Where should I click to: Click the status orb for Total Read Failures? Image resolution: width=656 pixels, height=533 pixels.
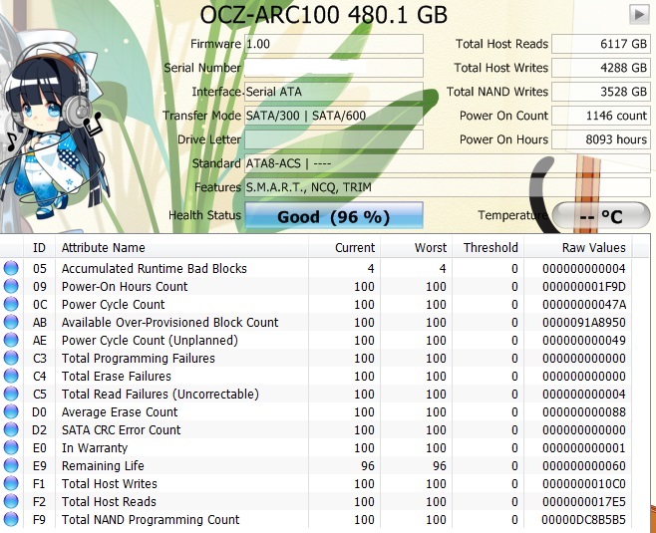point(11,394)
